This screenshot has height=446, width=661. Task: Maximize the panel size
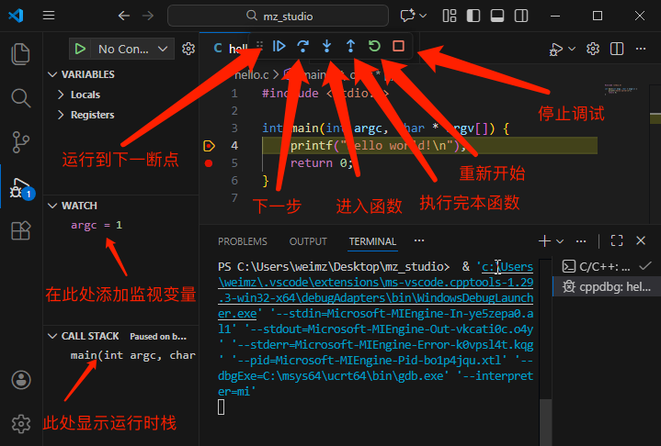coord(617,240)
